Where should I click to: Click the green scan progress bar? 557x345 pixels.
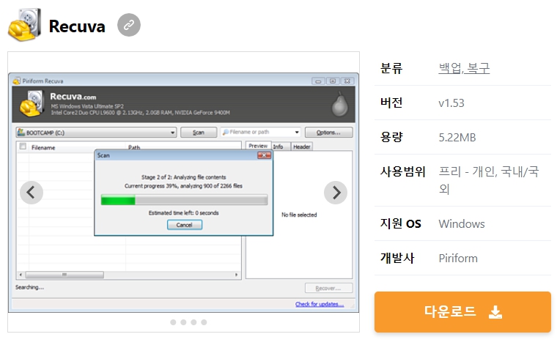pyautogui.click(x=184, y=200)
